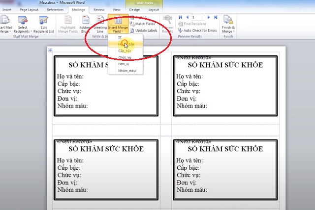
Task: Click the record number field
Action: (x=198, y=17)
